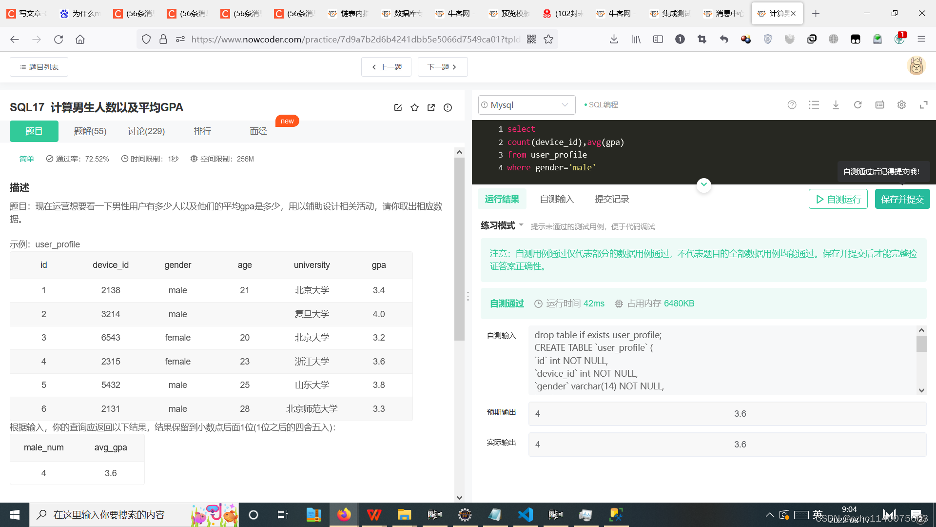This screenshot has width=936, height=527.
Task: Open editor settings gear
Action: [901, 104]
